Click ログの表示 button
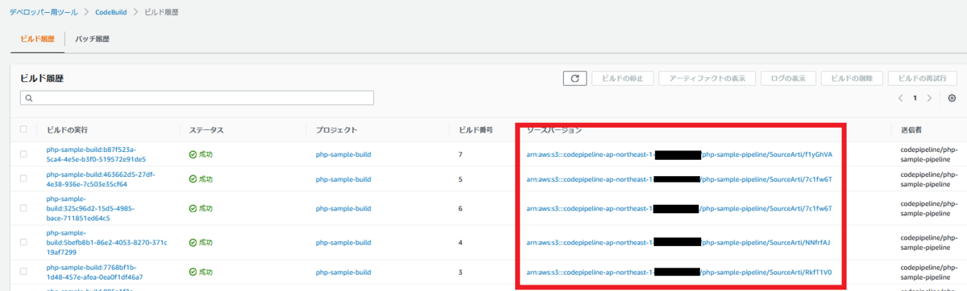 coord(787,78)
